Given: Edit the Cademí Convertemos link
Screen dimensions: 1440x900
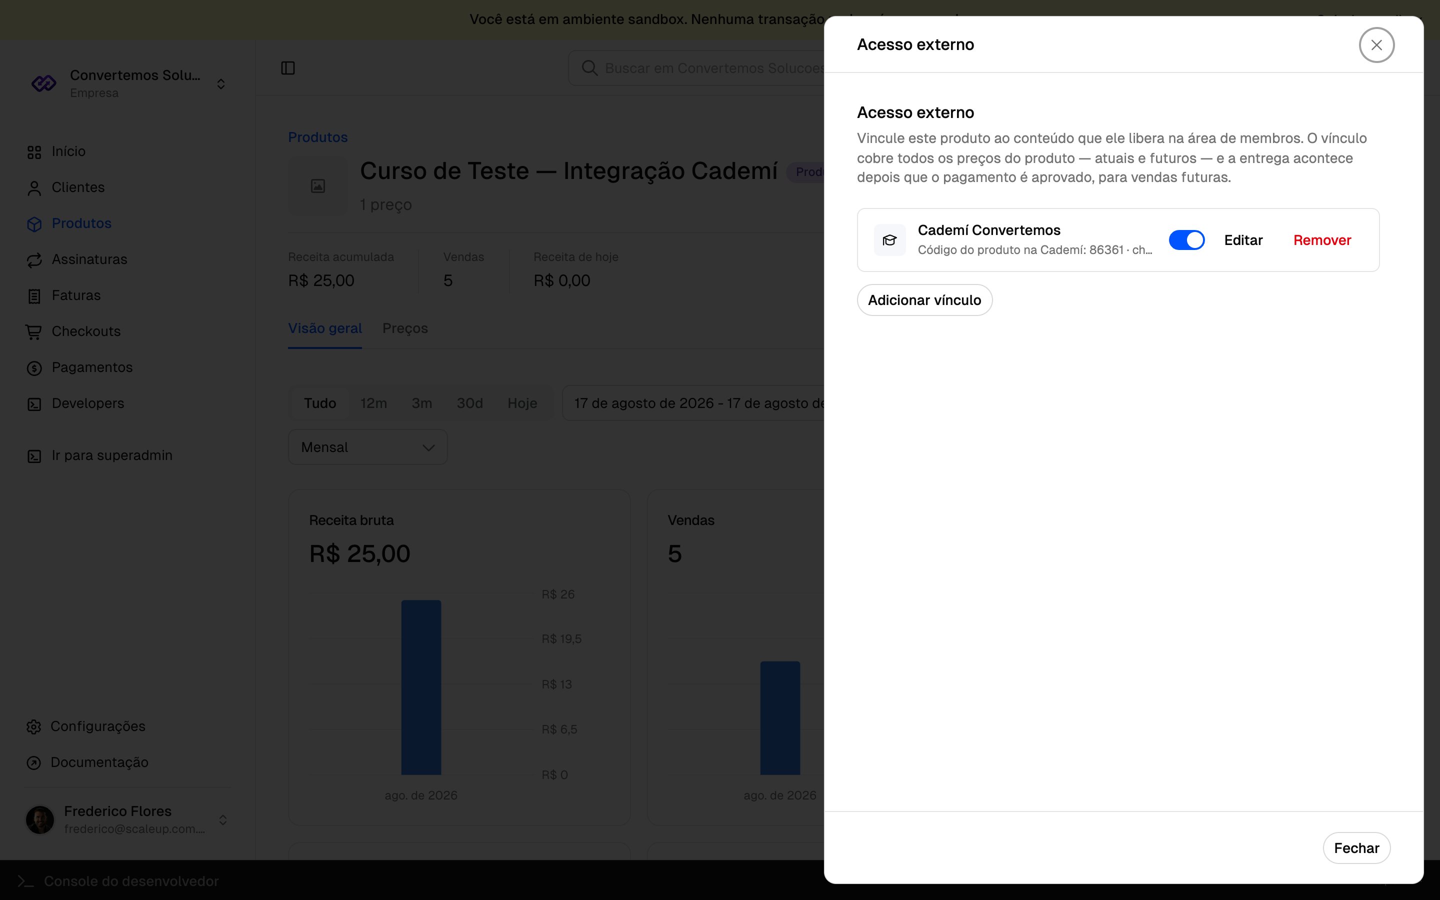Looking at the screenshot, I should (1243, 240).
